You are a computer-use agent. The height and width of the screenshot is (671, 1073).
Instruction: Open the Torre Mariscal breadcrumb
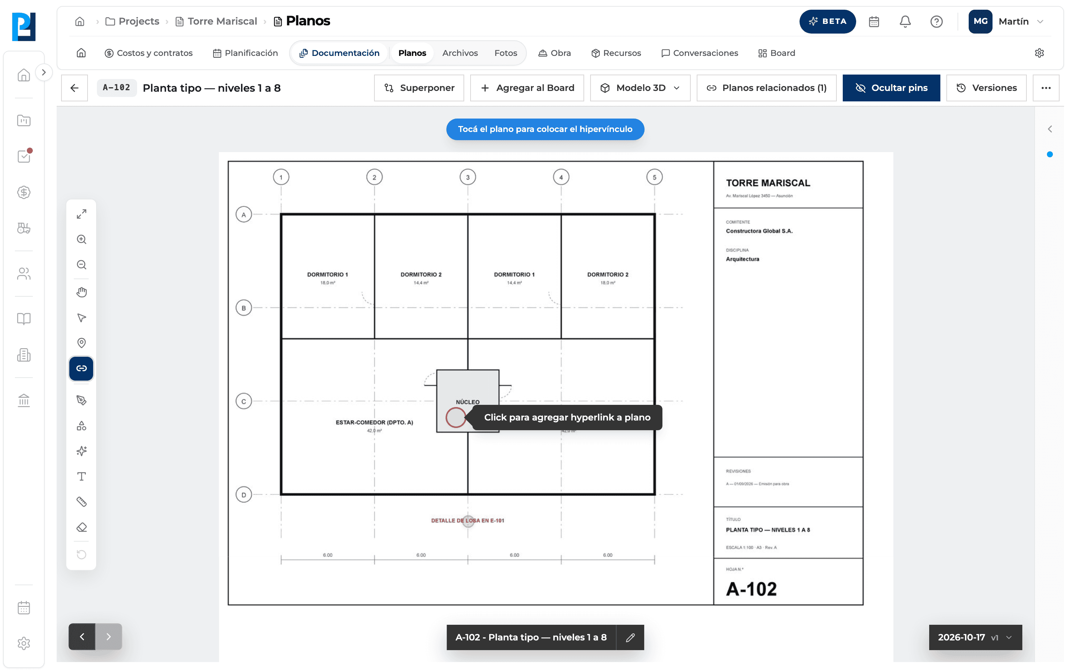point(216,21)
